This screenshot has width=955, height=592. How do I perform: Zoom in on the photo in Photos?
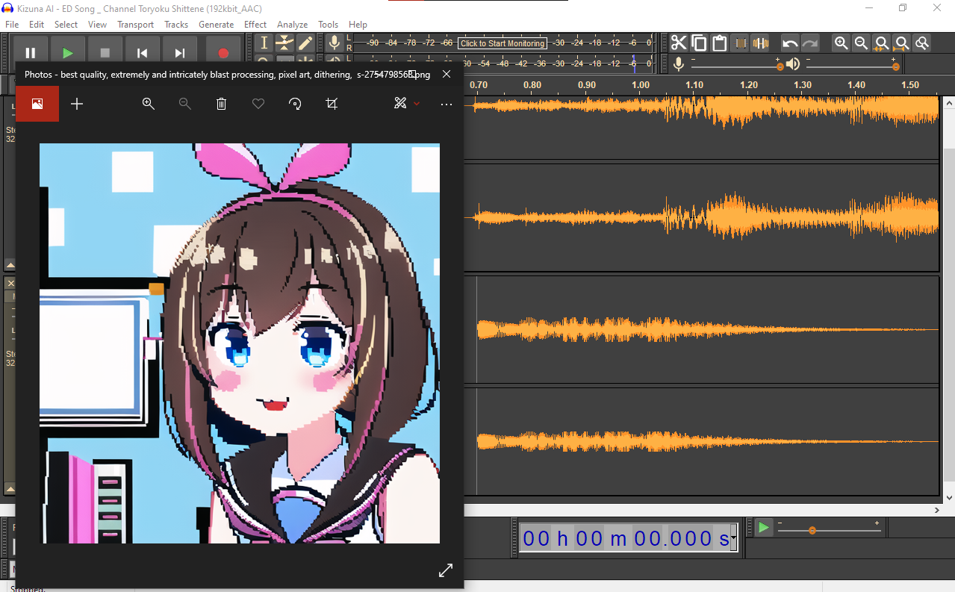click(x=149, y=104)
